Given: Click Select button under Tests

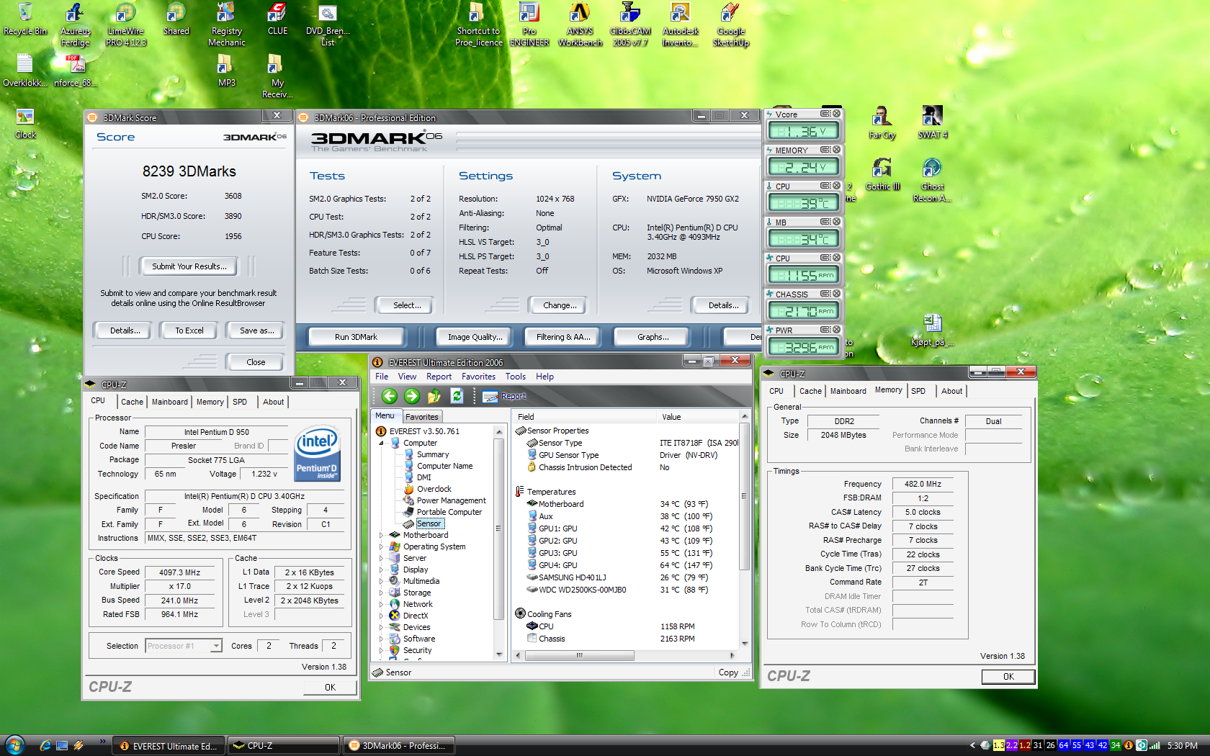Looking at the screenshot, I should (x=407, y=305).
